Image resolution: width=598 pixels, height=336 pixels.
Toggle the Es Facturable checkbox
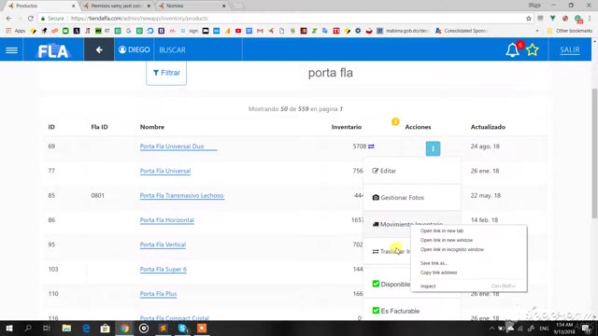pos(376,311)
